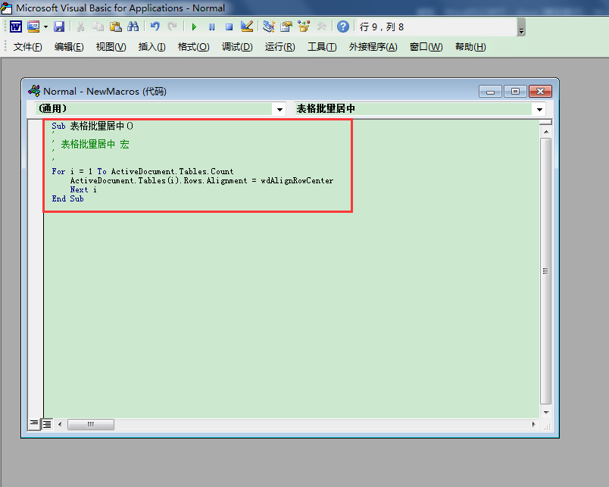Image resolution: width=609 pixels, height=487 pixels.
Task: Click the horizontal scrollbar right arrow
Action: click(533, 424)
